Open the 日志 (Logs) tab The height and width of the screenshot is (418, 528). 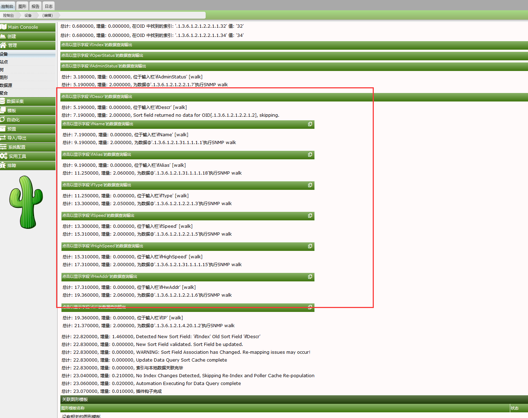pos(48,6)
